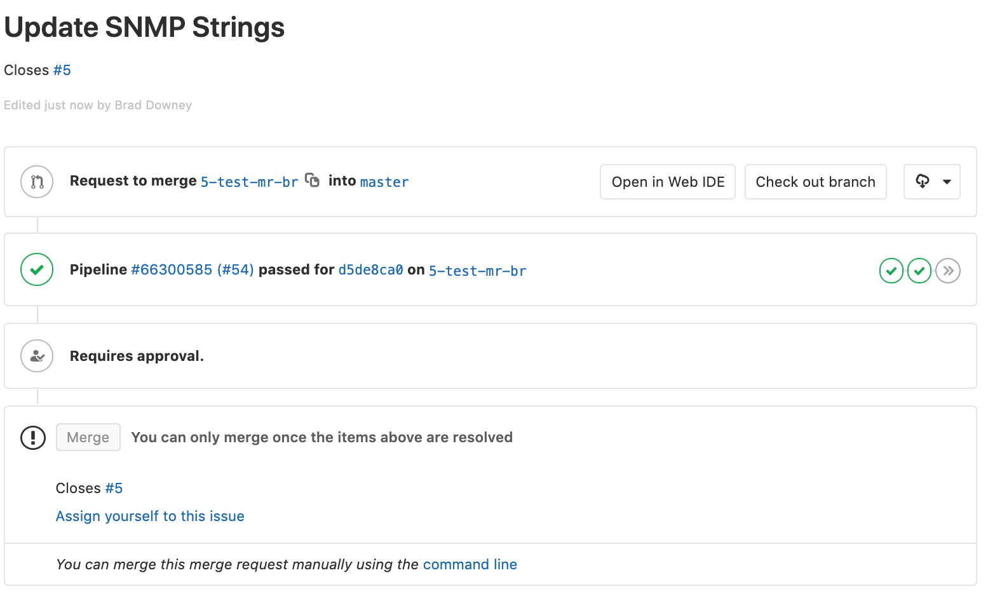The image size is (995, 596).
Task: Go to the master branch link
Action: [384, 182]
